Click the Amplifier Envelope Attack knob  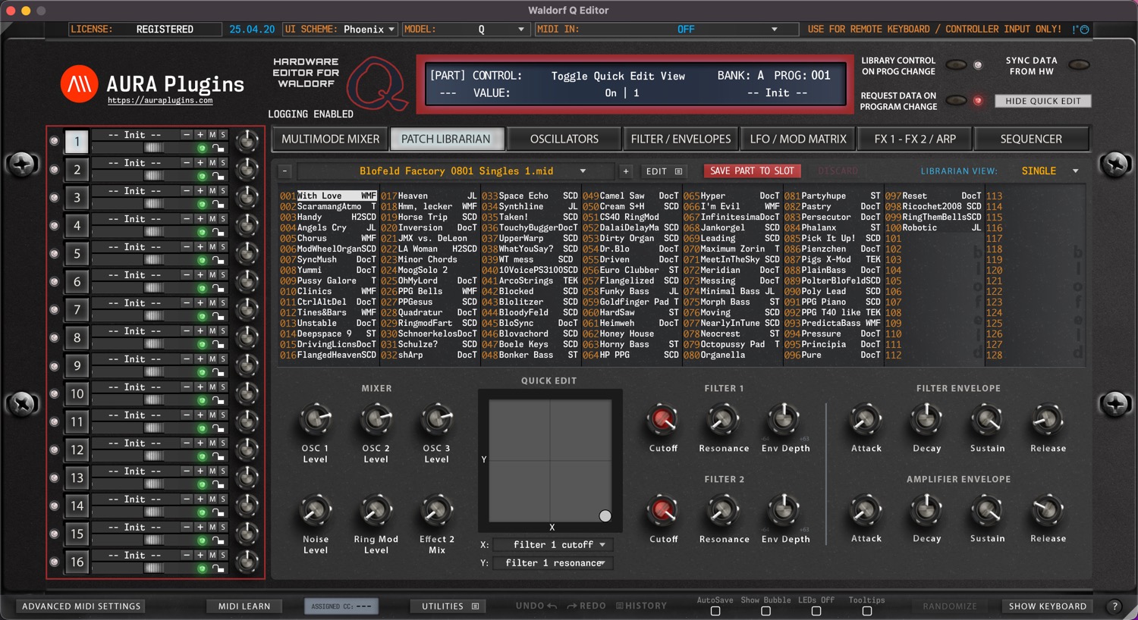click(866, 510)
